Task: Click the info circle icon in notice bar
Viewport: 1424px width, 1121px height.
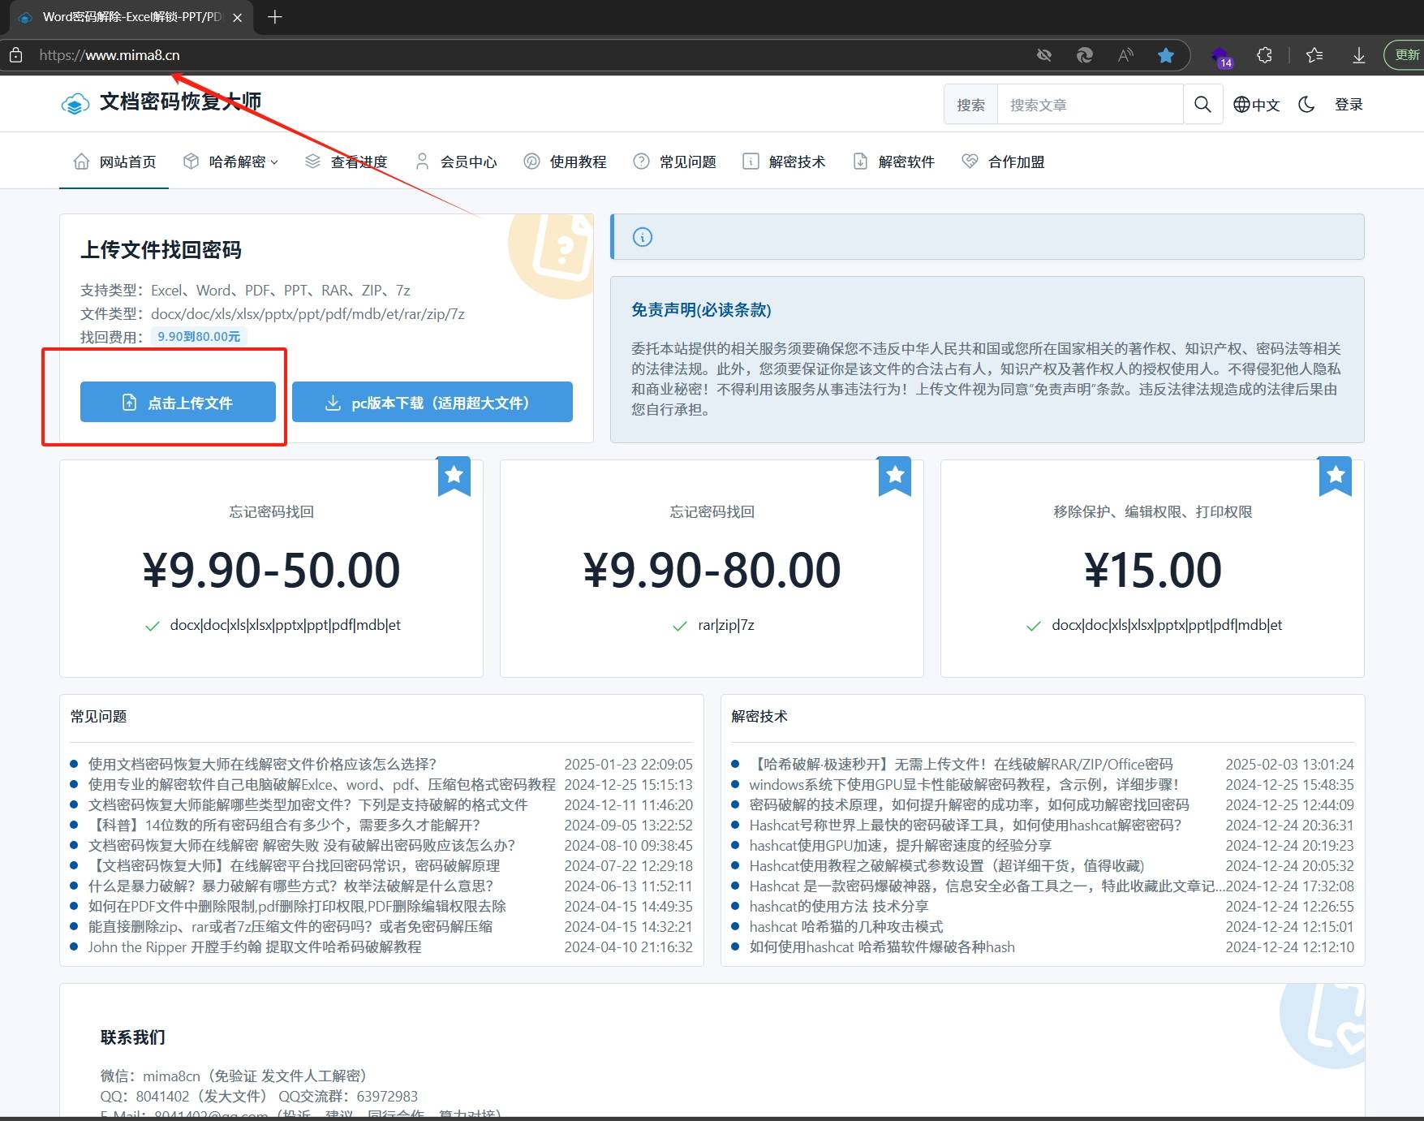Action: (x=643, y=237)
